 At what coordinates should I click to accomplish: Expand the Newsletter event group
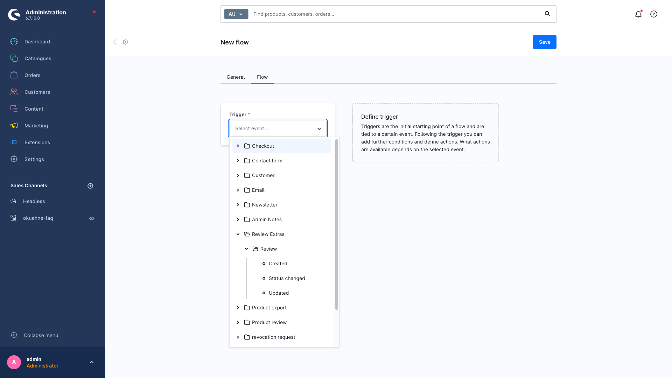(x=238, y=205)
